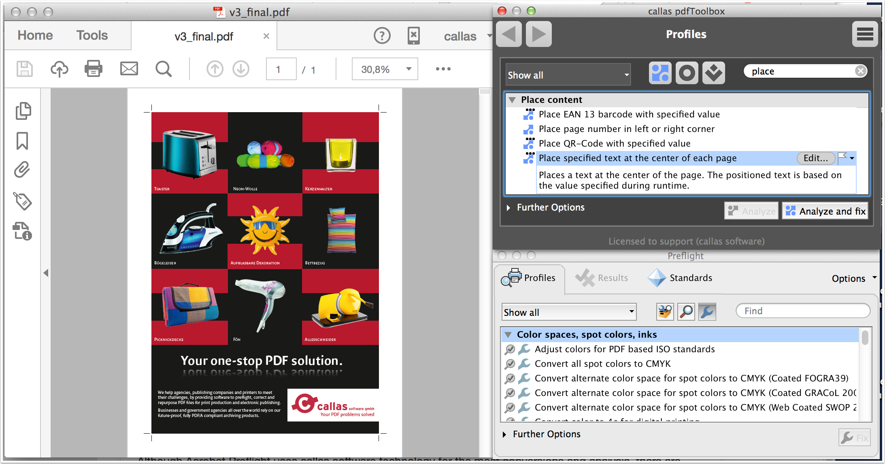Click the Analyze and fix button
The height and width of the screenshot is (464, 885).
tap(825, 211)
